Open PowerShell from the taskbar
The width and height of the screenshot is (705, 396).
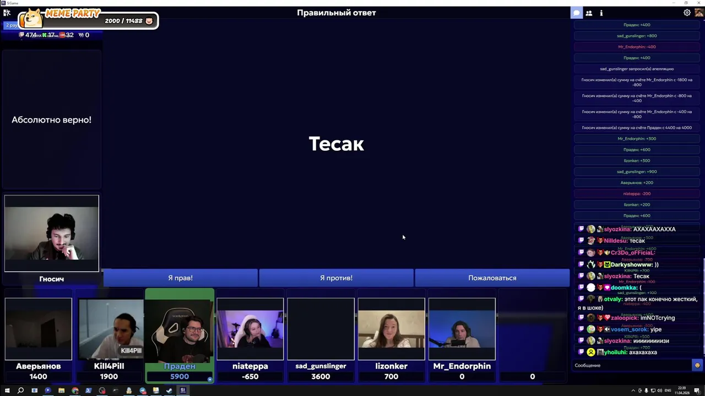pos(88,391)
